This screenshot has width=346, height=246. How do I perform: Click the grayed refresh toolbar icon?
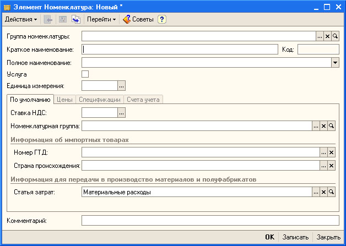(63, 20)
